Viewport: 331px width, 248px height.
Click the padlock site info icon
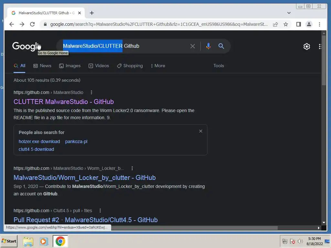click(45, 24)
